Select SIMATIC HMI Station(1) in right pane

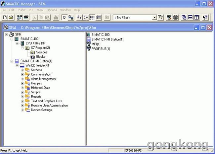pos(105,39)
